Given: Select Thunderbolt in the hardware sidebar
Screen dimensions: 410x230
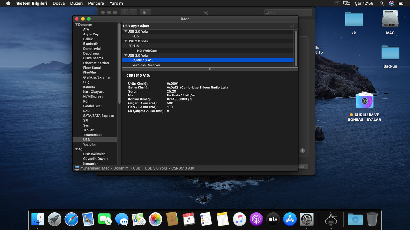Looking at the screenshot, I should pyautogui.click(x=93, y=135).
